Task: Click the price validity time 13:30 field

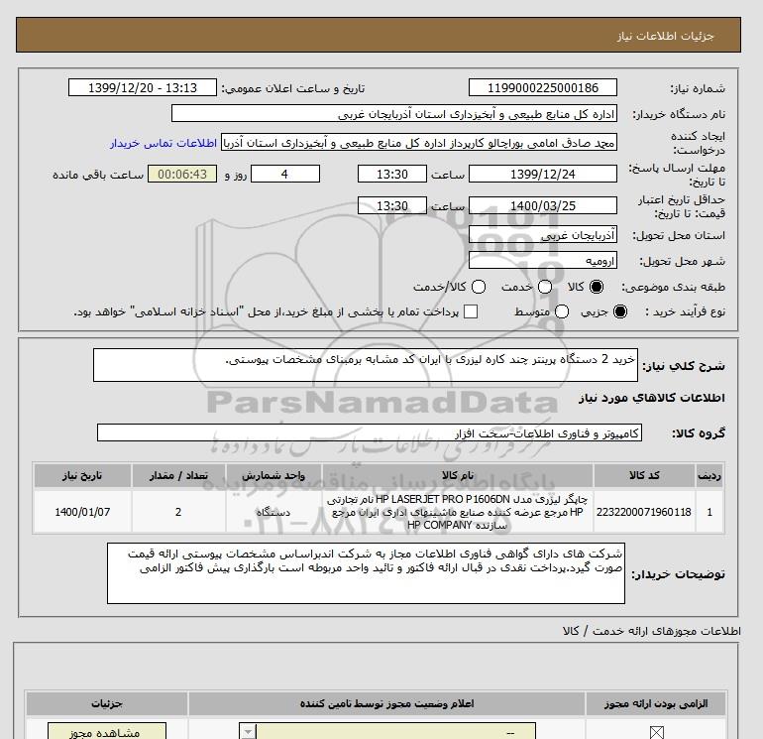Action: (391, 205)
